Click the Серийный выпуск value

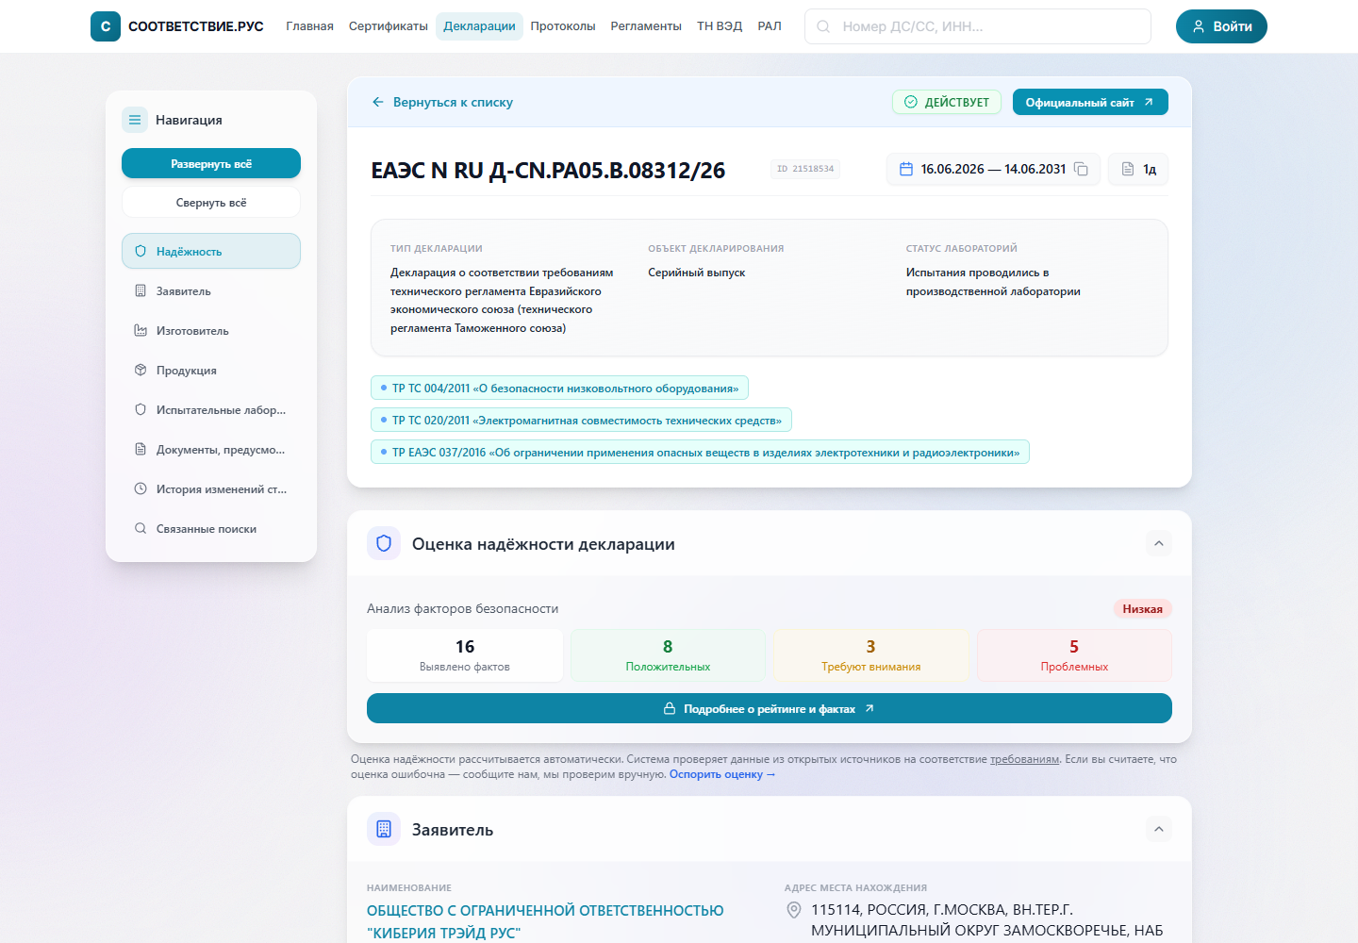click(696, 273)
